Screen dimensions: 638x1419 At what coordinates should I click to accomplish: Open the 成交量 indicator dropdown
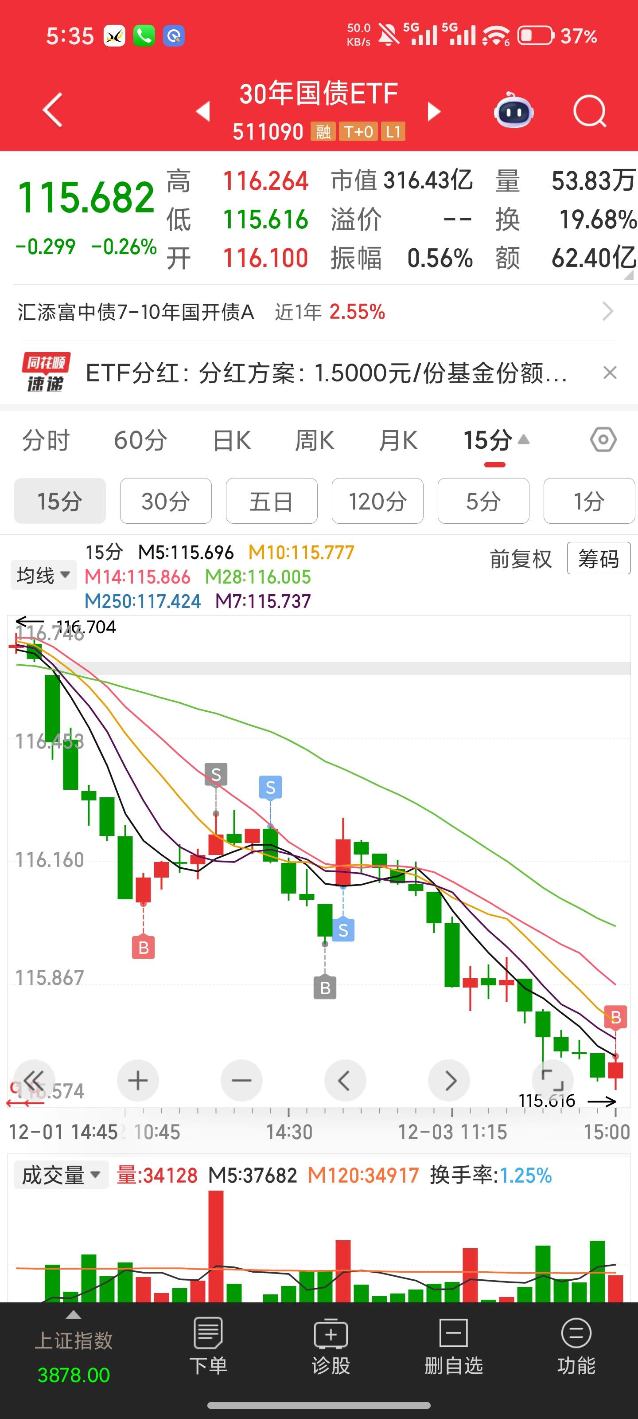(61, 1175)
